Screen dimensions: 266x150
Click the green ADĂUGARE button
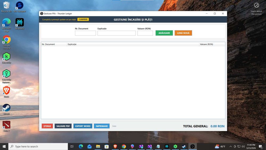(164, 33)
